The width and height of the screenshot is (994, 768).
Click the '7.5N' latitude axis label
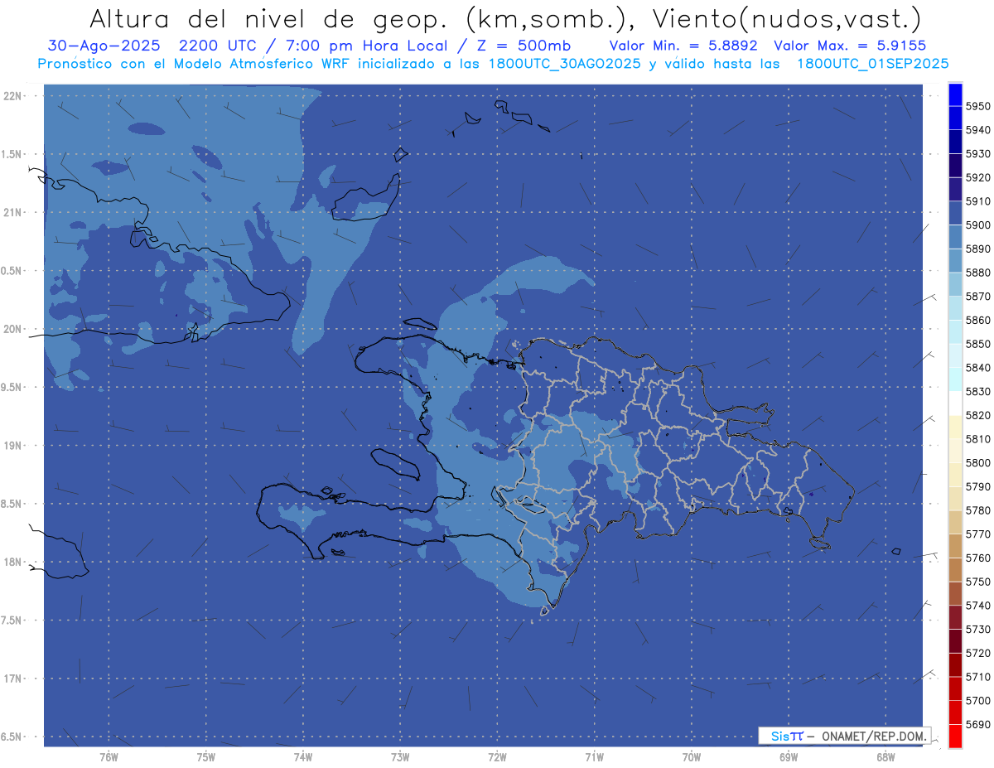[12, 621]
